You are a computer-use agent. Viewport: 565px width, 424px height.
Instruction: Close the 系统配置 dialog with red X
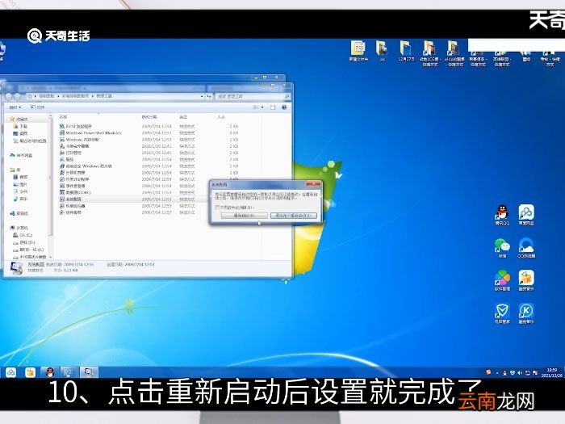tap(313, 184)
